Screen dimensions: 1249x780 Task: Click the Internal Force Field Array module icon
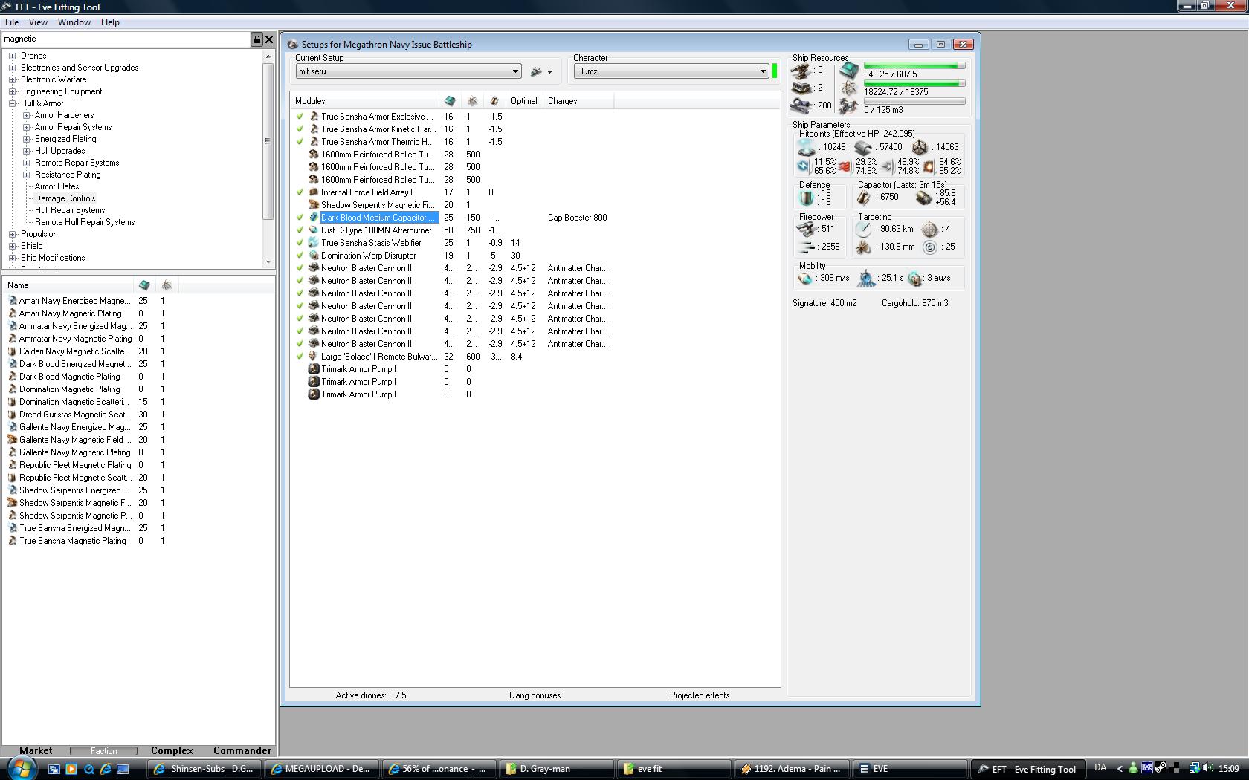(314, 192)
